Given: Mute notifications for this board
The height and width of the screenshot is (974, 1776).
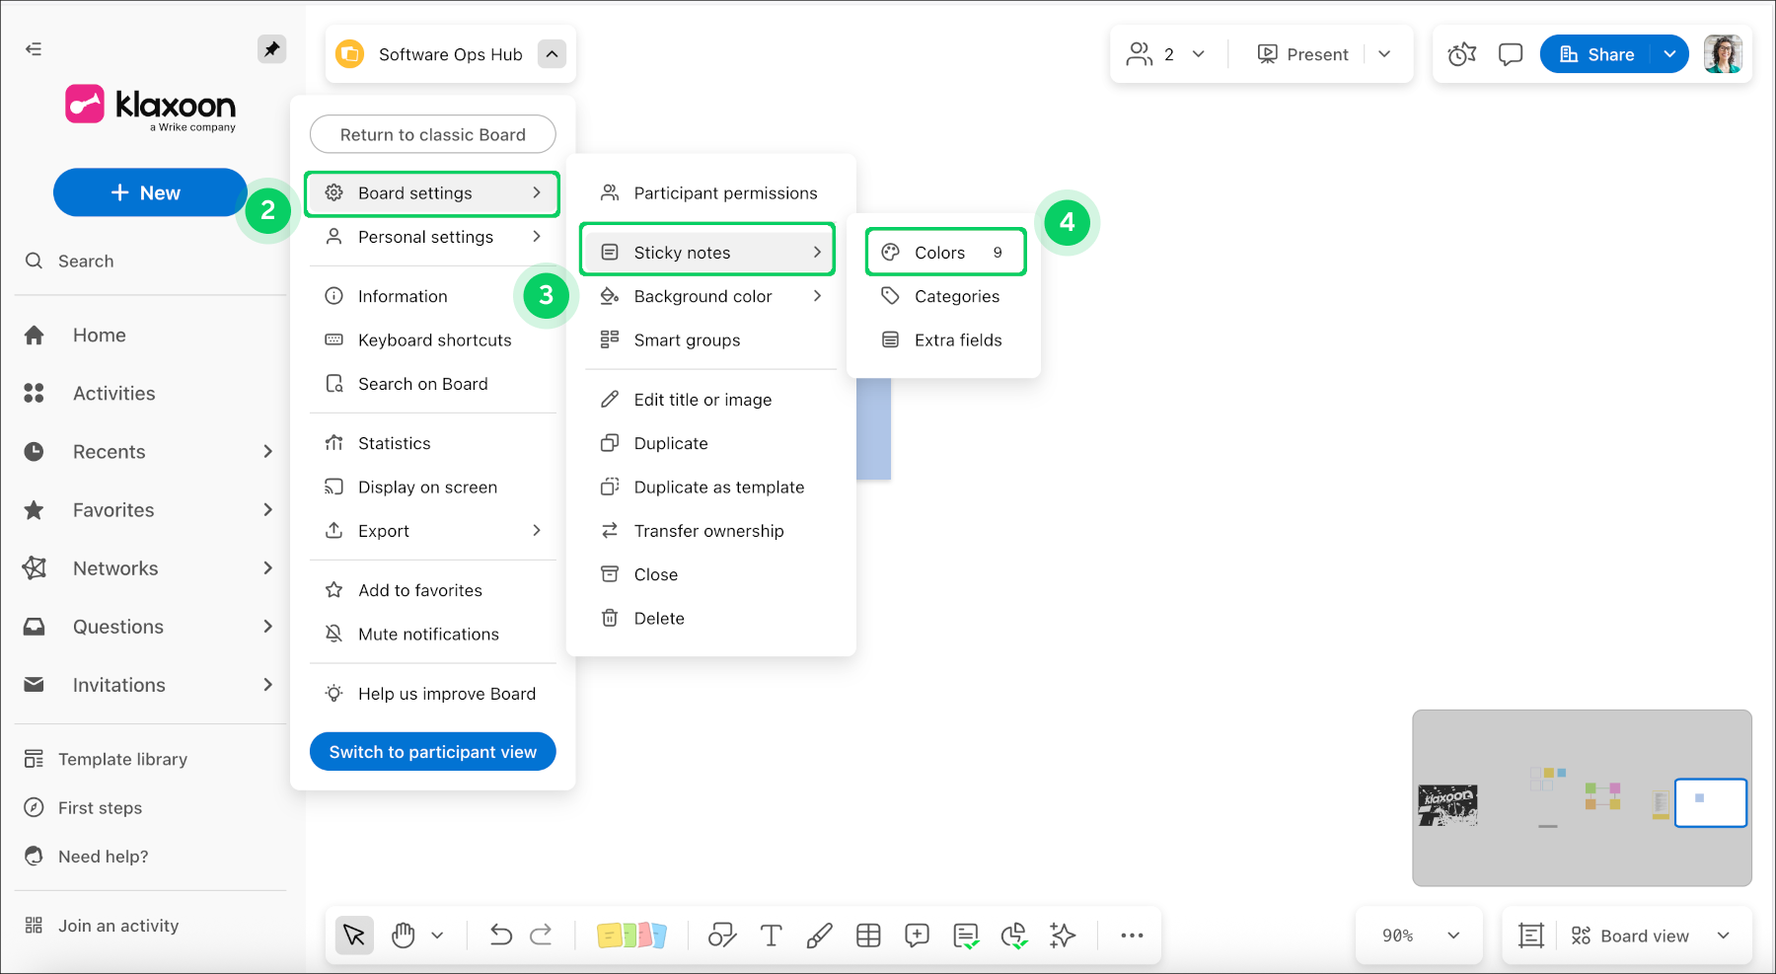Looking at the screenshot, I should [427, 634].
